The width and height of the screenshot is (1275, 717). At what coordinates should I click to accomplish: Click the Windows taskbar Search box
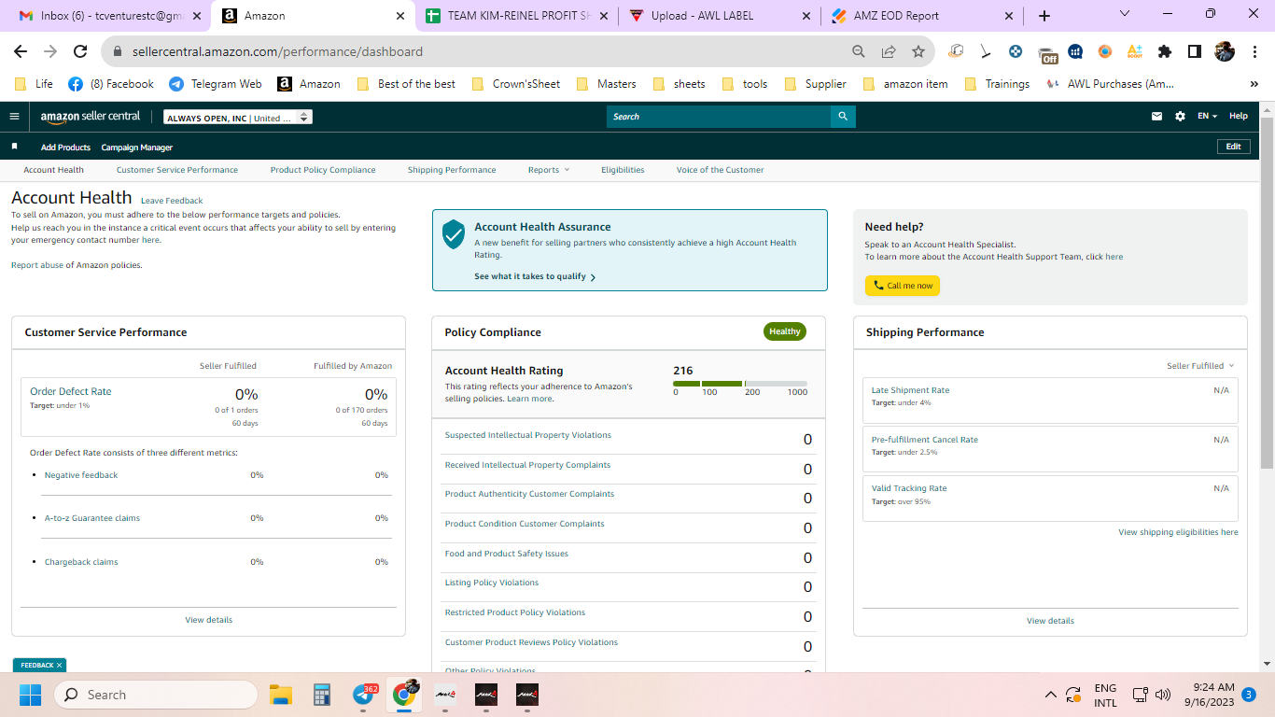[156, 695]
